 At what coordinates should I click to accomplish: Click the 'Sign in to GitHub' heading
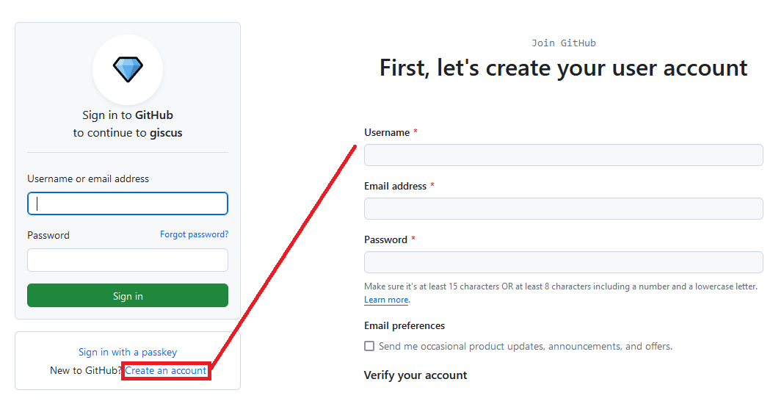tap(128, 115)
